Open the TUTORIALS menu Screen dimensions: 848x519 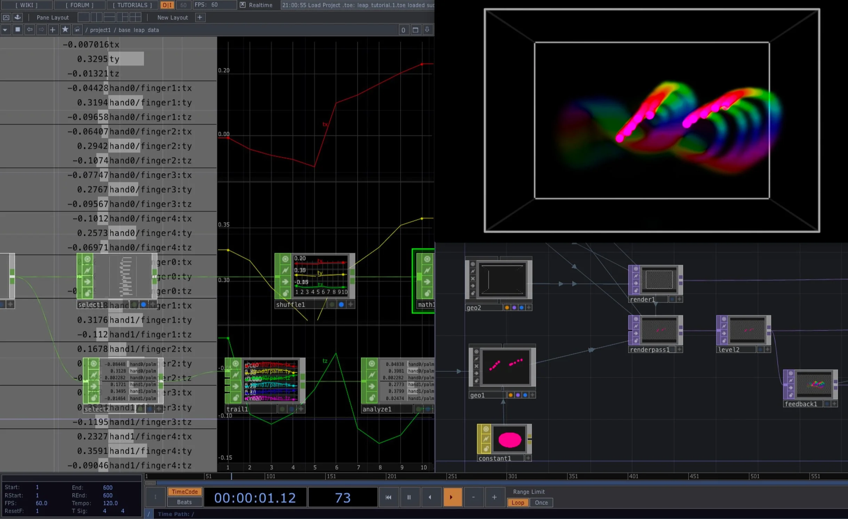coord(131,5)
